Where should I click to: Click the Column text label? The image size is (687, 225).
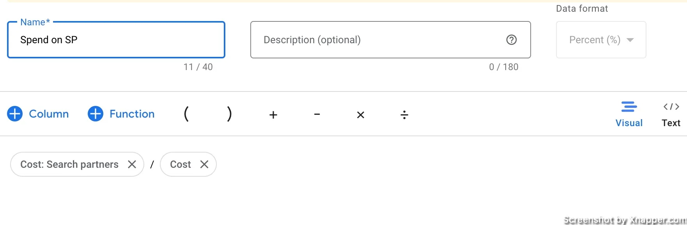pos(49,114)
